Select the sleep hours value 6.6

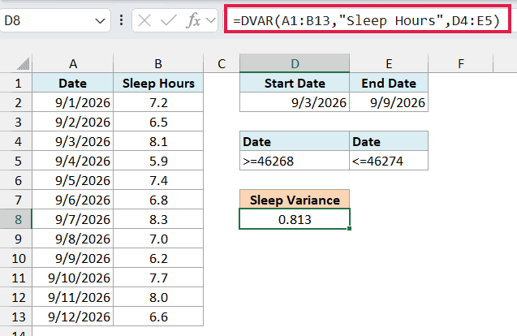158,317
